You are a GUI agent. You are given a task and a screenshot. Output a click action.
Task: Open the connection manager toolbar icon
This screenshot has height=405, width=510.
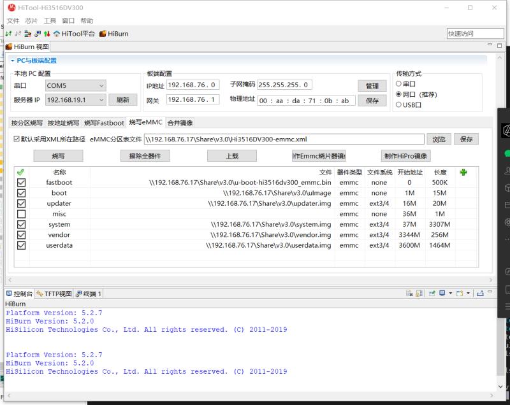point(27,34)
